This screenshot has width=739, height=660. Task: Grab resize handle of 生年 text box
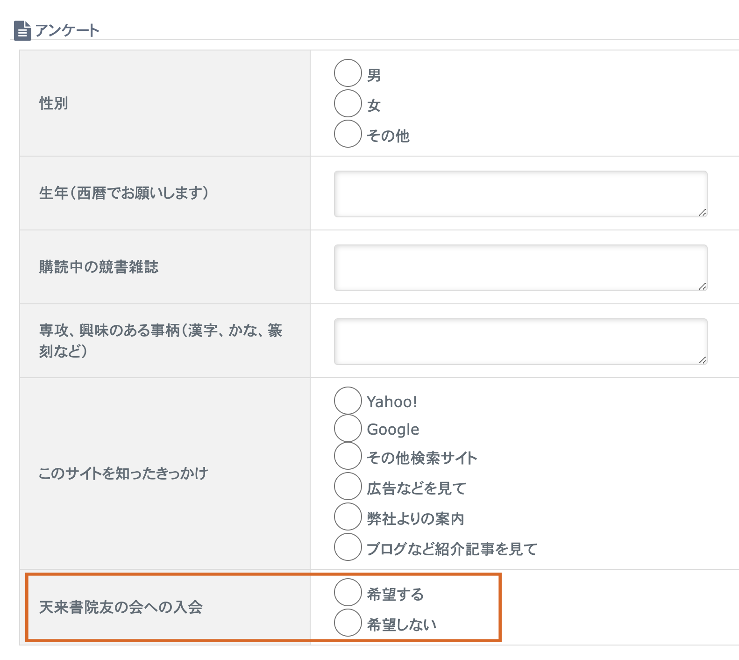point(702,213)
